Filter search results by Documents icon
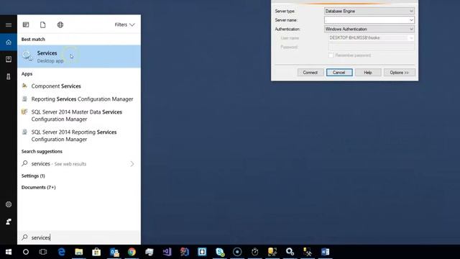Image resolution: width=460 pixels, height=259 pixels. 43,24
